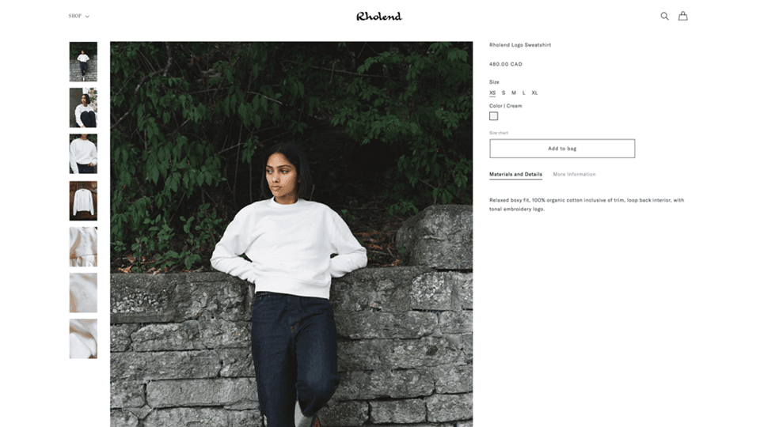Choose size XL option
This screenshot has width=760, height=427.
(534, 93)
